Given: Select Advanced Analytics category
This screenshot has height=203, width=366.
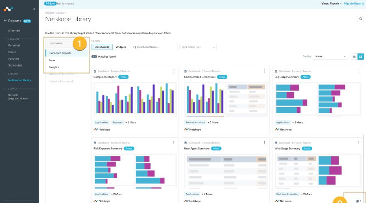Looking at the screenshot, I should click(x=61, y=74).
